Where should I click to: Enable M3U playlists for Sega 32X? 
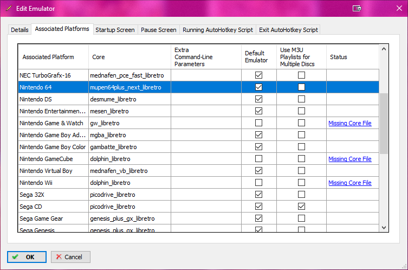301,195
